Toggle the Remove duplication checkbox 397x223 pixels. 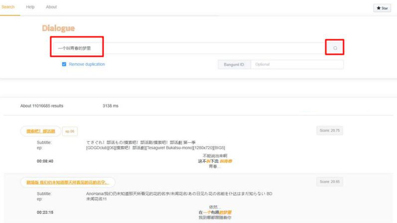pos(64,64)
